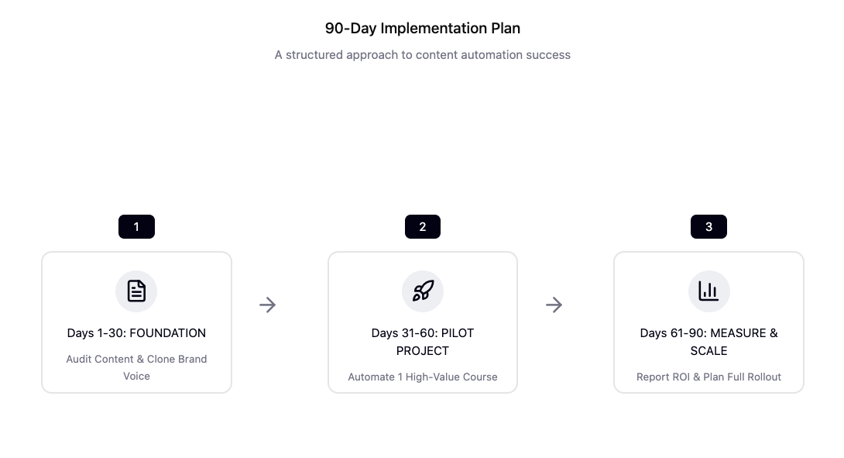The height and width of the screenshot is (458, 844).
Task: Click Audit Content & Clone Brand Voice text
Action: tap(136, 367)
